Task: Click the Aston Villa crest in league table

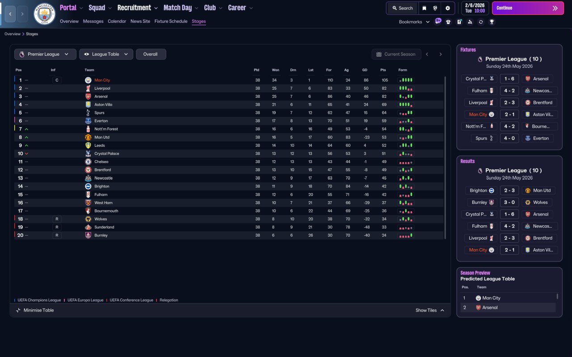Action: click(x=88, y=104)
